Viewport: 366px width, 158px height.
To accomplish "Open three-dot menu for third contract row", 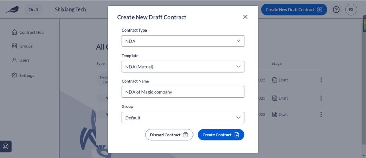I will click(321, 114).
